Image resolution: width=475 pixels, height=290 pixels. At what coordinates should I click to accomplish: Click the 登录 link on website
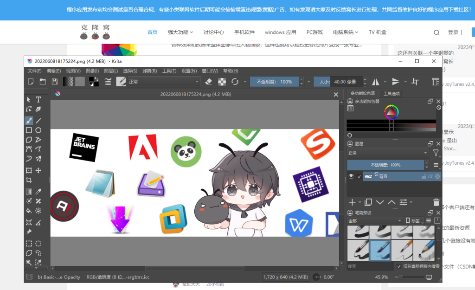click(x=453, y=32)
